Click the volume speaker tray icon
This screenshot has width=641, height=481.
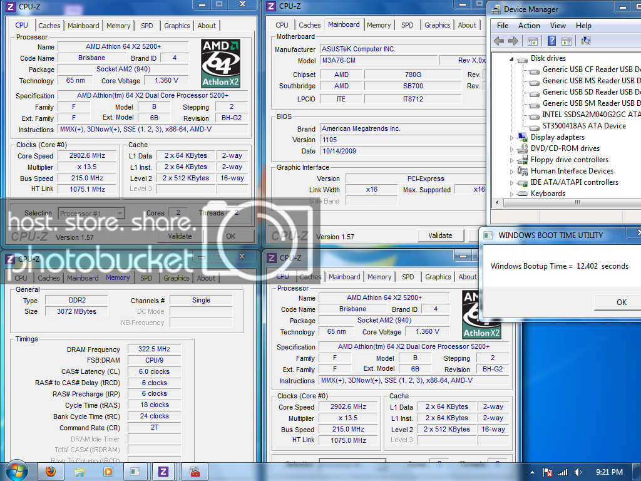pyautogui.click(x=578, y=472)
